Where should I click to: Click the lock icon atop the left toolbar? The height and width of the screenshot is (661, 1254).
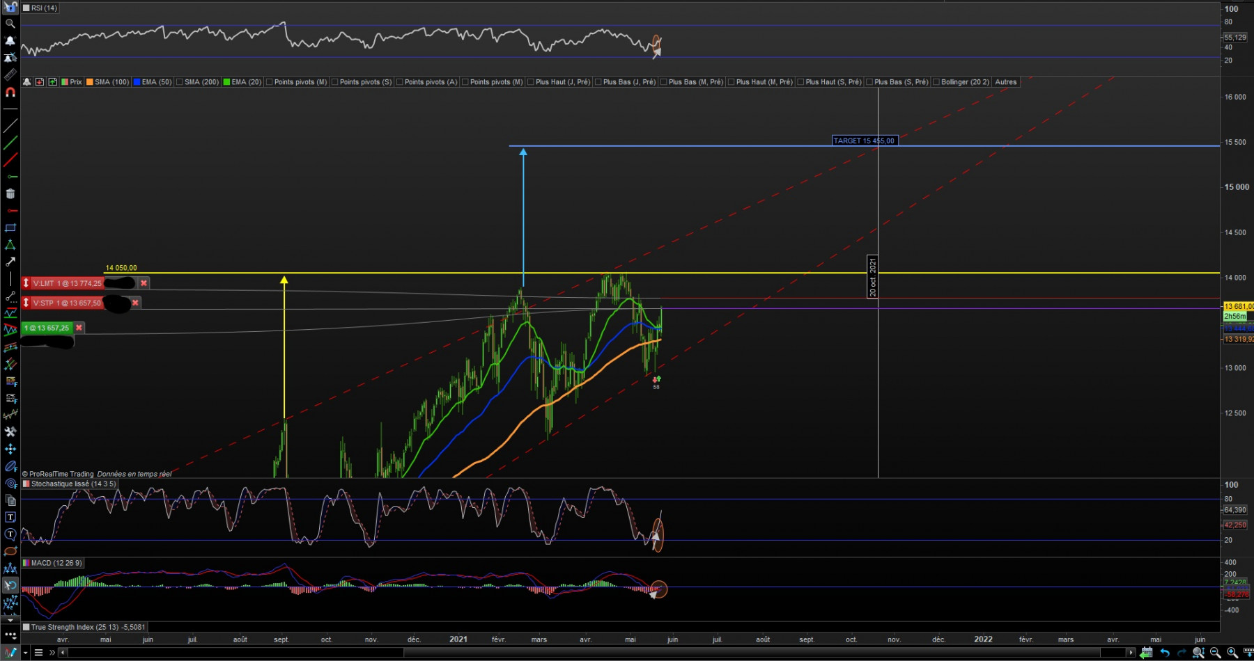pos(10,7)
